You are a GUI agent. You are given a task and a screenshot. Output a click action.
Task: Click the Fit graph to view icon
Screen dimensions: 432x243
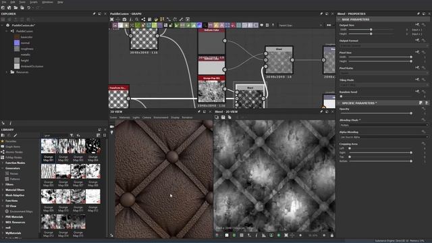pyautogui.click(x=112, y=20)
